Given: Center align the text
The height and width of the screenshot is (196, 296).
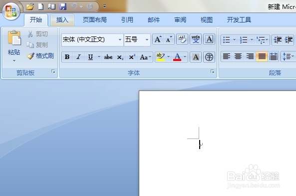Looking at the screenshot, I should click(238, 56).
